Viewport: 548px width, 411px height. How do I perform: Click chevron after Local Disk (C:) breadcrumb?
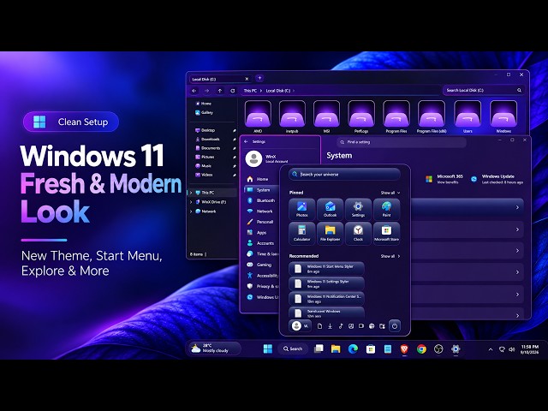[294, 91]
